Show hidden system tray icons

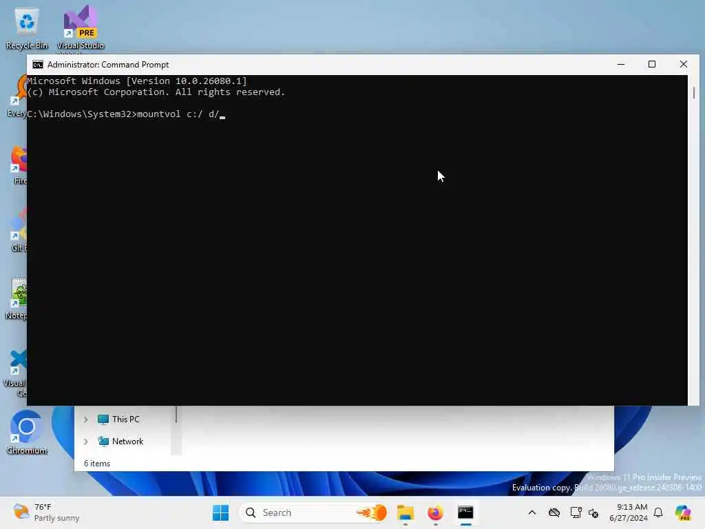(x=532, y=512)
